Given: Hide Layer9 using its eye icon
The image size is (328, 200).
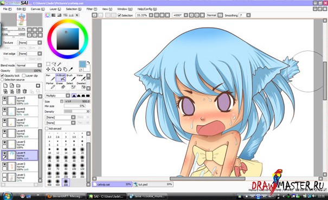Looking at the screenshot, I should click(x=4, y=98).
